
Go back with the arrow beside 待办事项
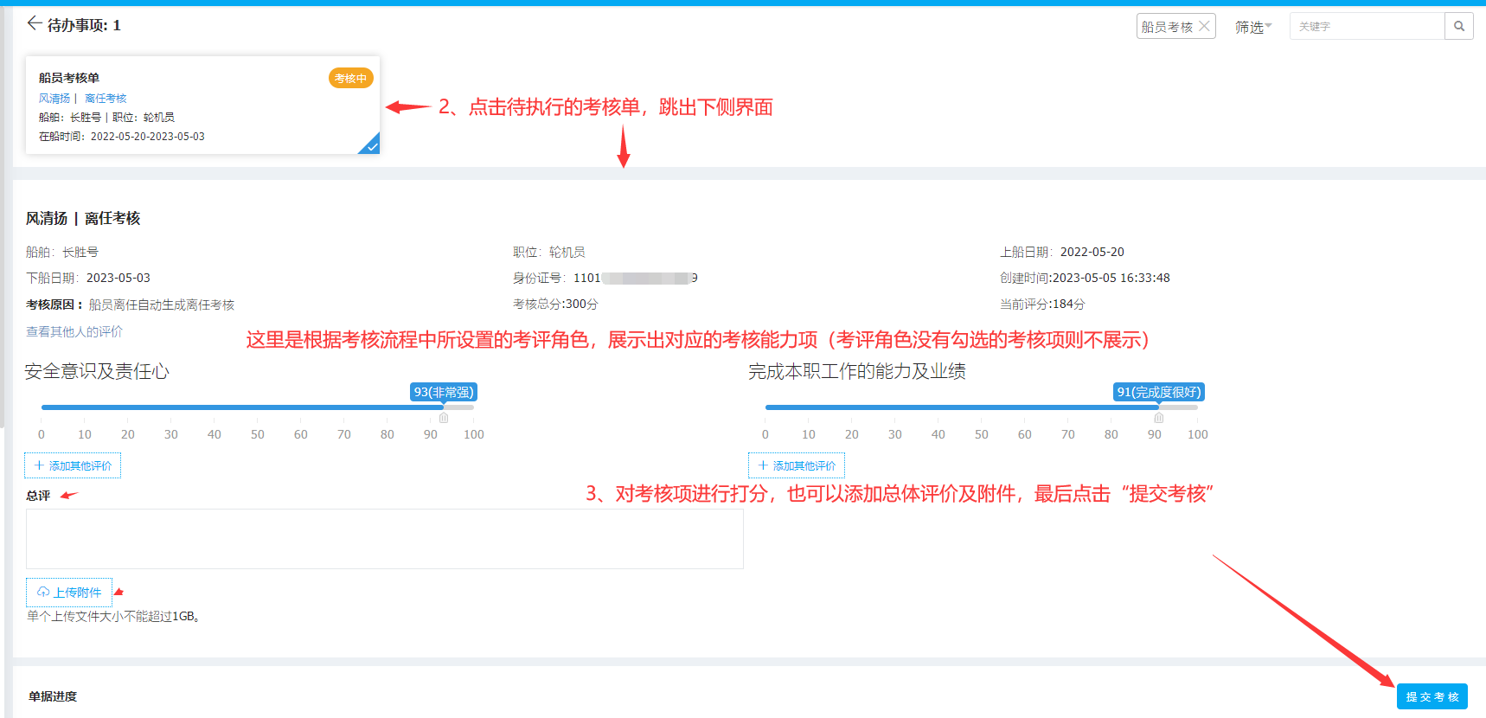click(35, 23)
